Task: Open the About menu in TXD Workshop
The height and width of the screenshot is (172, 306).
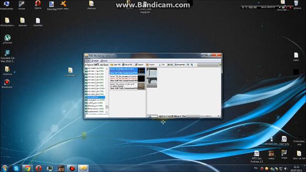Action: [104, 61]
